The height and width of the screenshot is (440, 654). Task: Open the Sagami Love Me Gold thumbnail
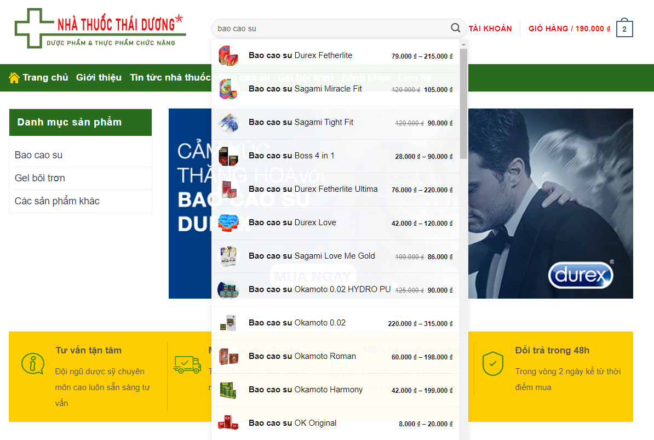228,256
